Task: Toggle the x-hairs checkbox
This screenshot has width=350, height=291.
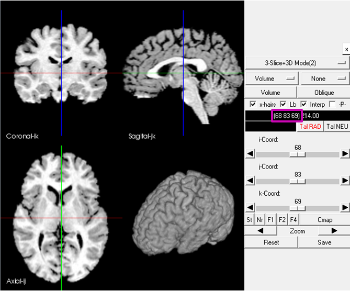Action: point(253,104)
